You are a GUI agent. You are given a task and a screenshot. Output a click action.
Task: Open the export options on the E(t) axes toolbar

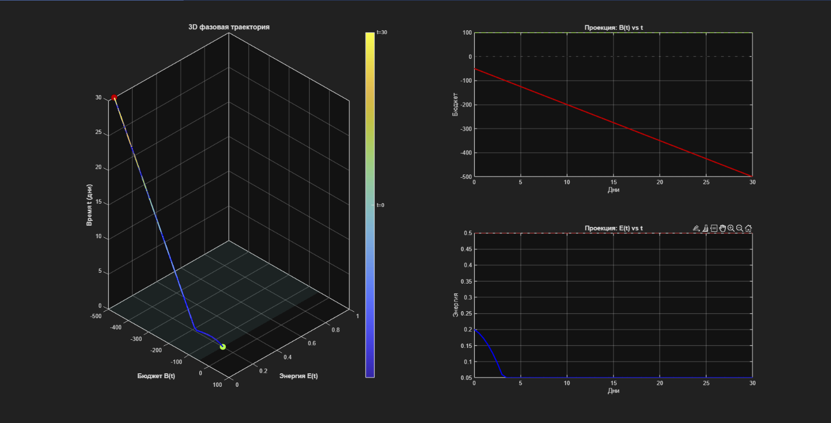(696, 229)
